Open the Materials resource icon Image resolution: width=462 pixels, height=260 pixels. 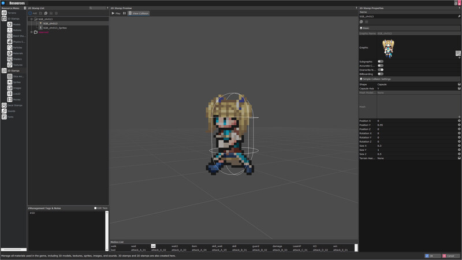[10, 53]
